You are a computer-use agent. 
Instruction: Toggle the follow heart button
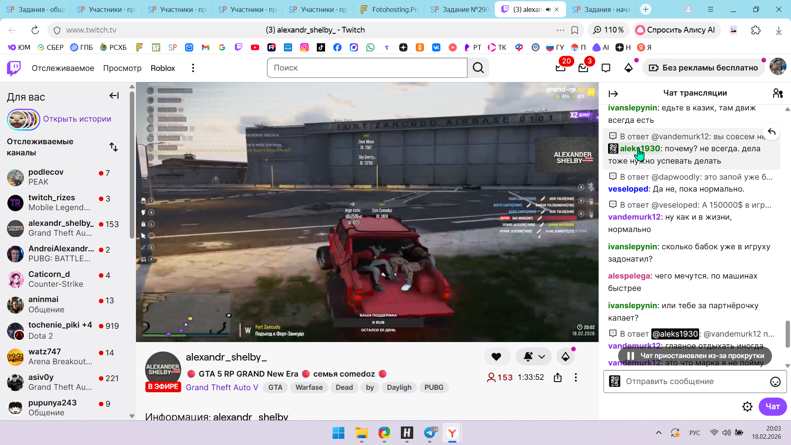[x=496, y=357]
